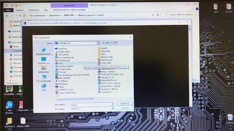Click the Cancel (Отмена) button in the save dialog
Viewport: 234px width, 131px height.
click(x=125, y=108)
